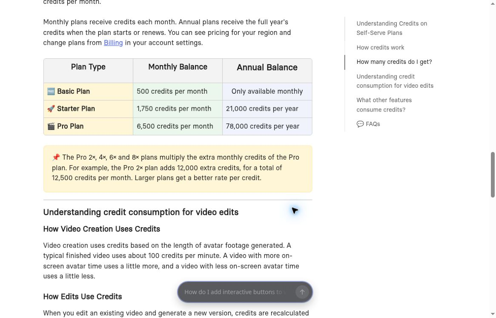The image size is (496, 318).
Task: Open 'Understanding credit consumption for video edits' sidebar link
Action: click(395, 81)
